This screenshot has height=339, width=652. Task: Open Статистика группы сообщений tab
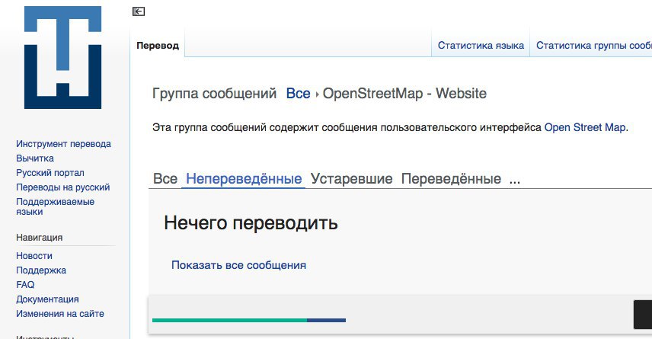tap(594, 46)
